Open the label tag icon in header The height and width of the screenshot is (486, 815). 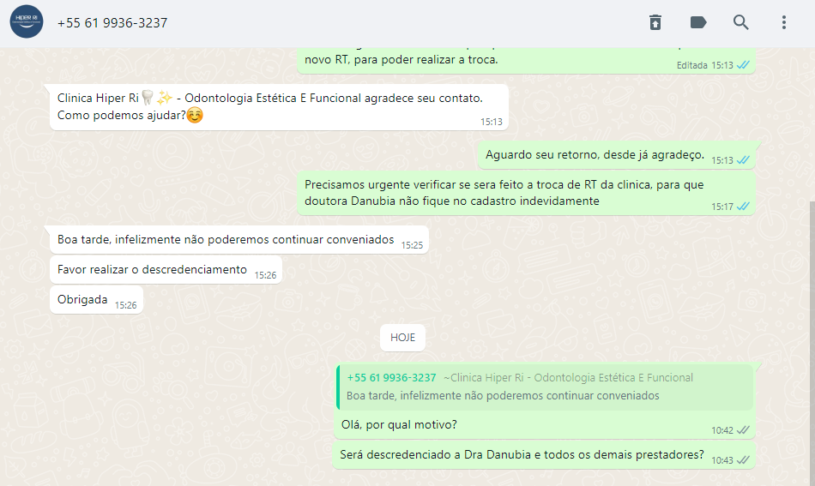pos(698,22)
